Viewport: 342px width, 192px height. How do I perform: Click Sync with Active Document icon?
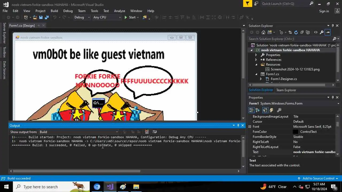pyautogui.click(x=290, y=32)
